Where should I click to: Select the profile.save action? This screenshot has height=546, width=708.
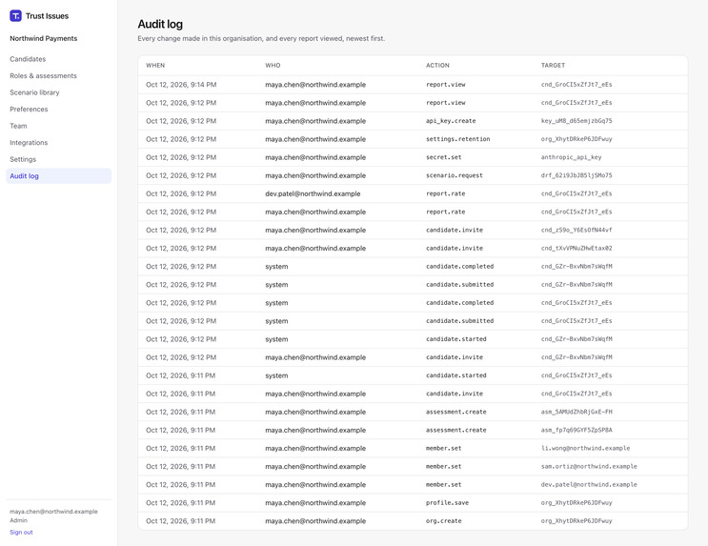point(447,503)
